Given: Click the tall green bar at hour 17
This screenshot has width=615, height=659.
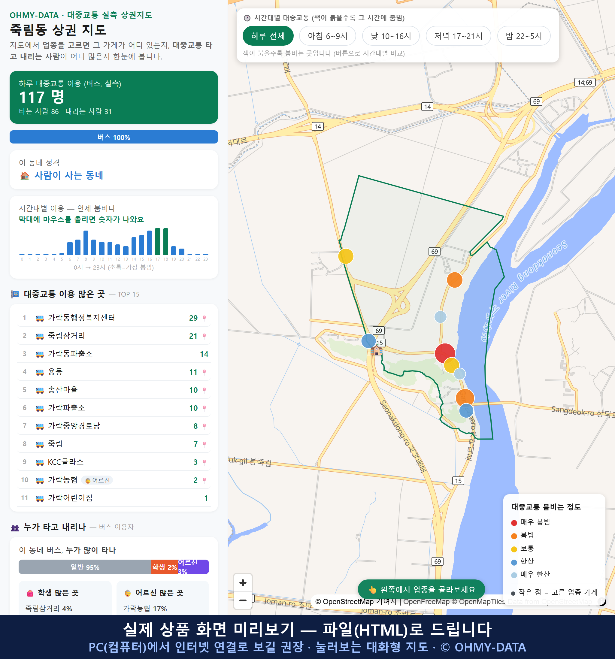Looking at the screenshot, I should pyautogui.click(x=157, y=241).
